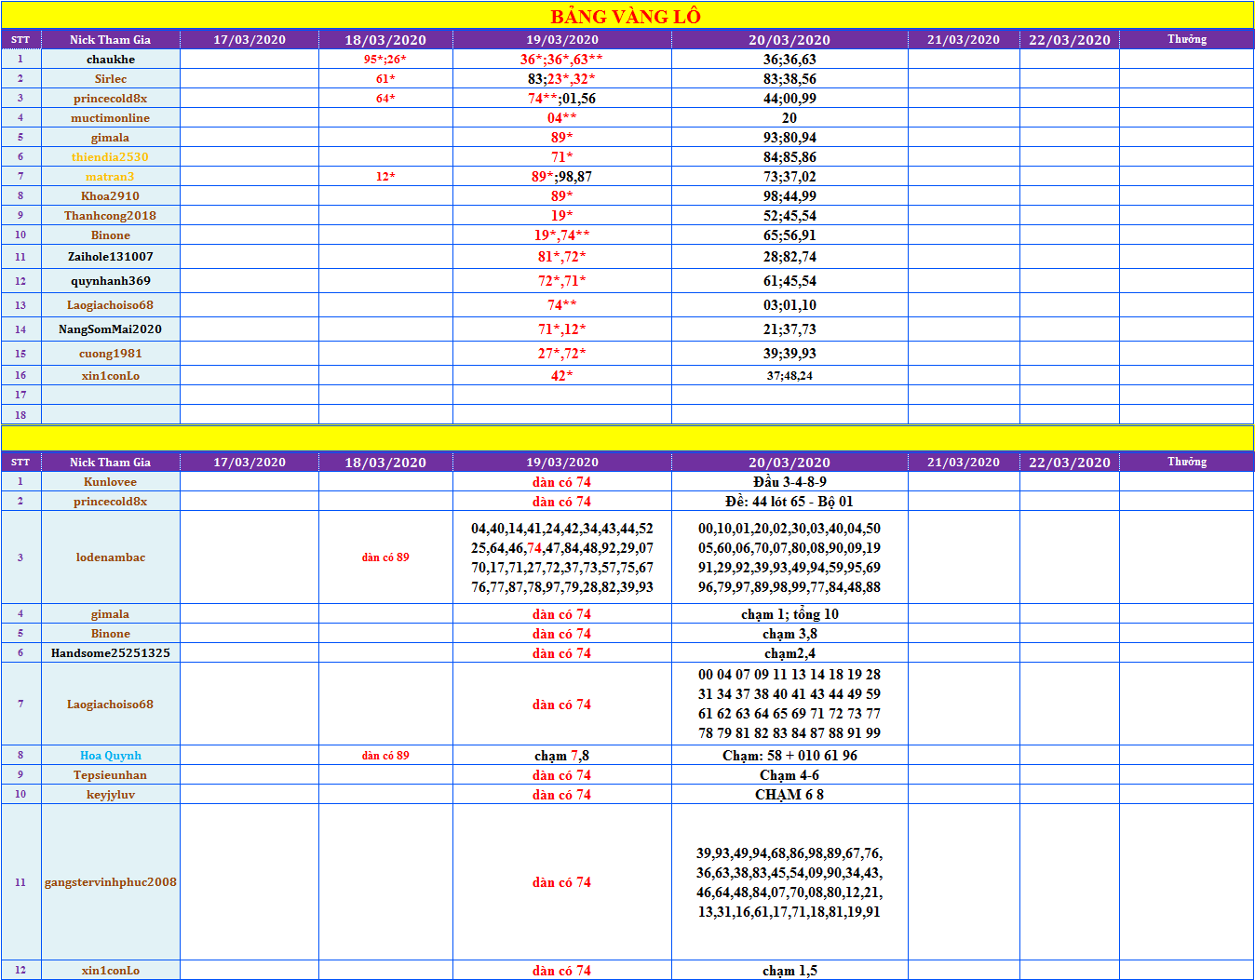
Task: Open the Kunlovee user profile
Action: pyautogui.click(x=111, y=482)
